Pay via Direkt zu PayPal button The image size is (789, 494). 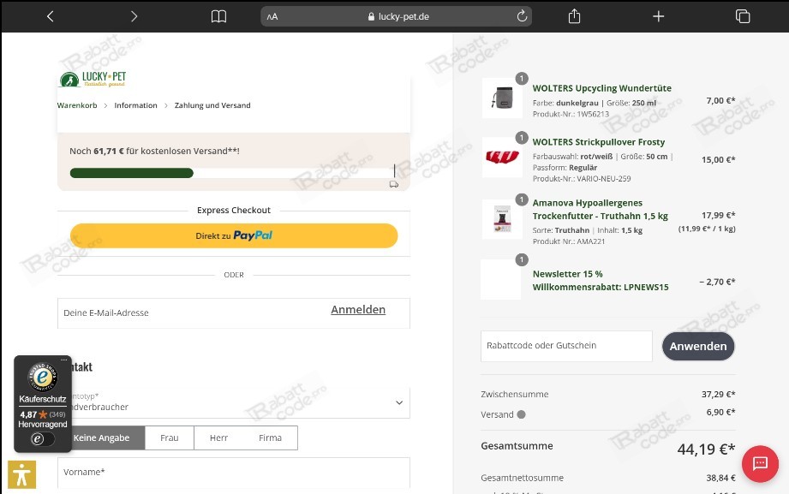234,235
